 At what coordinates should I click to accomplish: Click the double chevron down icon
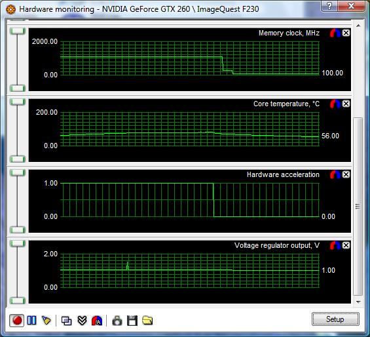(x=82, y=321)
